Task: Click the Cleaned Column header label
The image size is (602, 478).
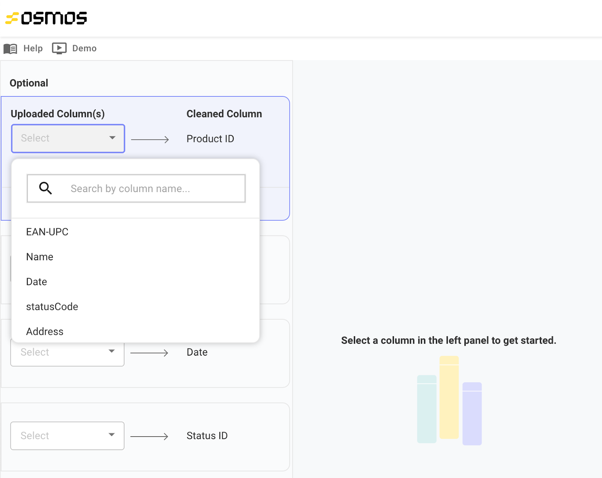Action: pyautogui.click(x=224, y=114)
